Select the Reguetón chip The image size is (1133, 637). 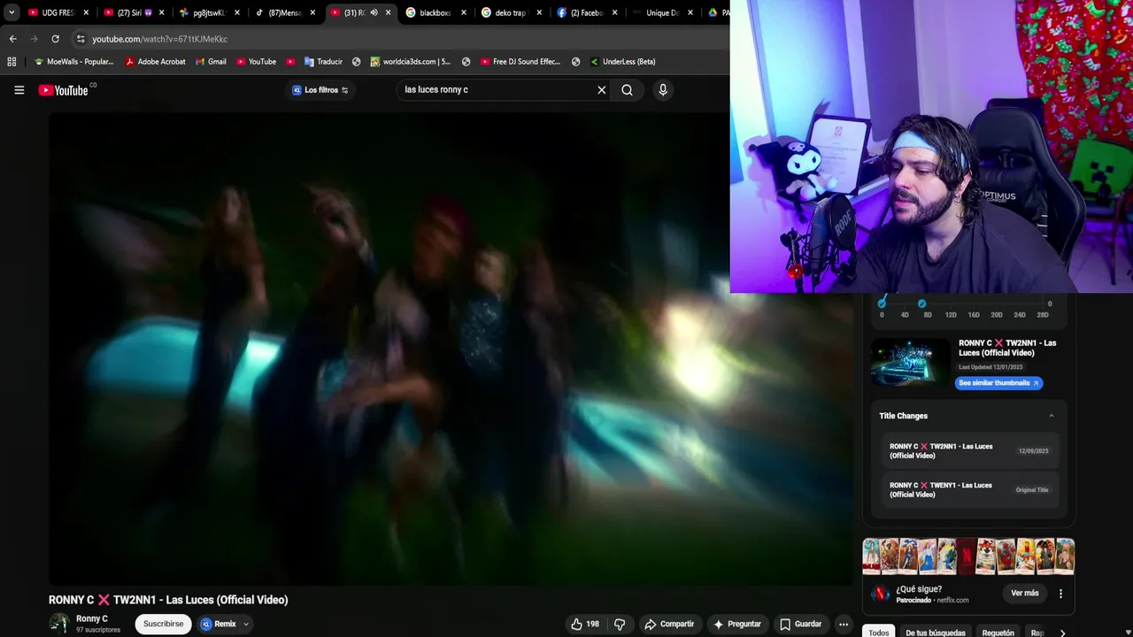998,633
